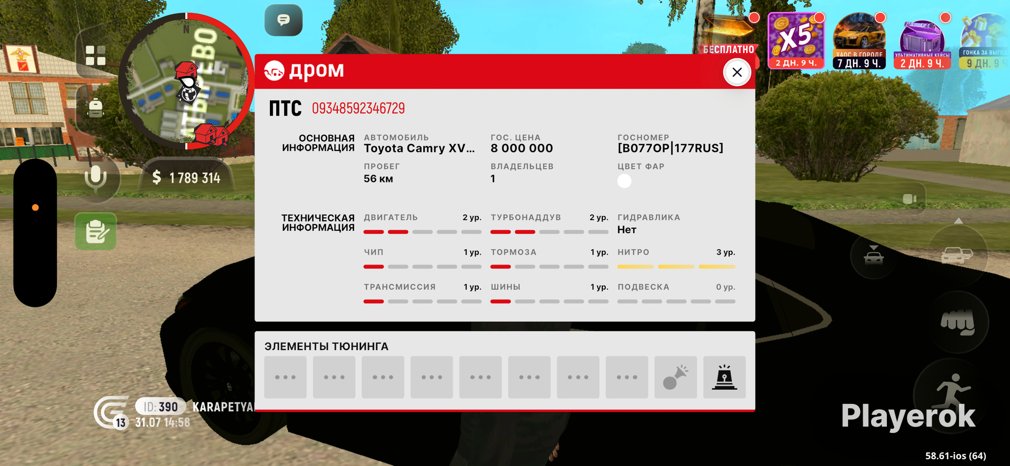The height and width of the screenshot is (466, 1010).
Task: Click the owners count value 1
Action: click(x=493, y=179)
